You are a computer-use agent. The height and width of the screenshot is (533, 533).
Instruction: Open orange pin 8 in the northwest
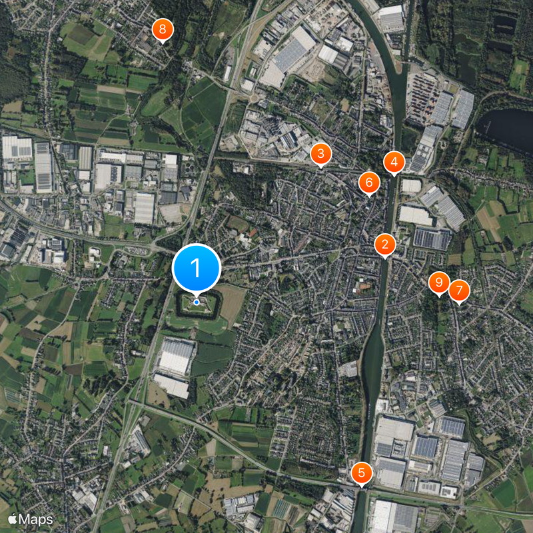click(x=163, y=29)
